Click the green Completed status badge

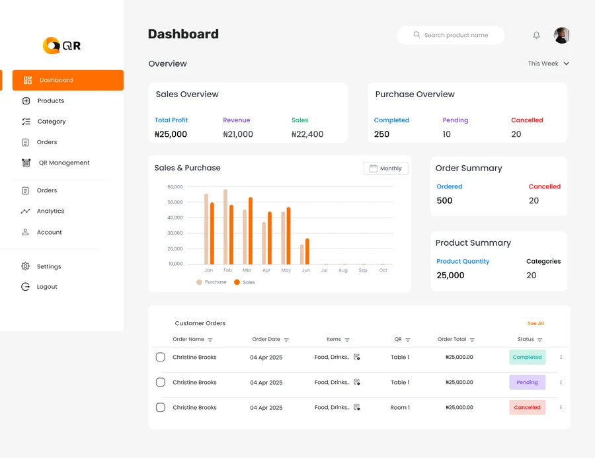(x=527, y=357)
